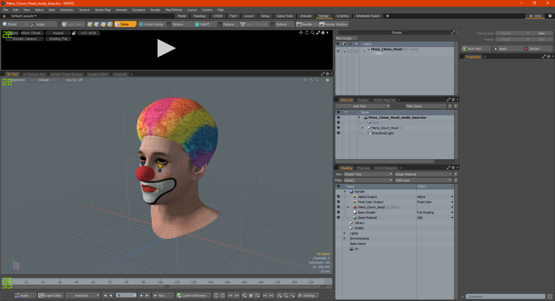Open Shader Tree view dropdown
The image size is (555, 301).
pos(368,174)
